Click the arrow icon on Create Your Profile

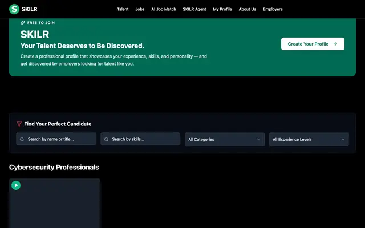pyautogui.click(x=335, y=44)
